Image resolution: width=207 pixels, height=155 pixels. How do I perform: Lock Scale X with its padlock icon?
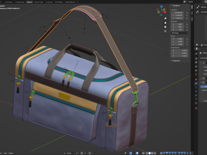click(x=187, y=39)
